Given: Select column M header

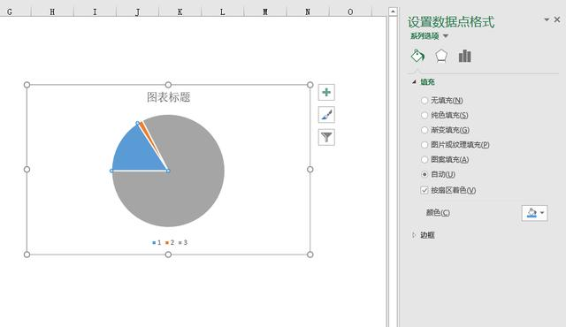Looking at the screenshot, I should coord(265,11).
